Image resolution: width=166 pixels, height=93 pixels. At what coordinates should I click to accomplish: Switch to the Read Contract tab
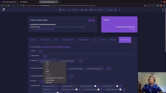(113, 40)
